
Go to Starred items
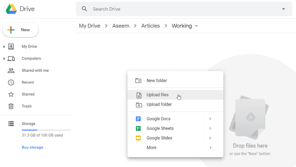coord(28,94)
